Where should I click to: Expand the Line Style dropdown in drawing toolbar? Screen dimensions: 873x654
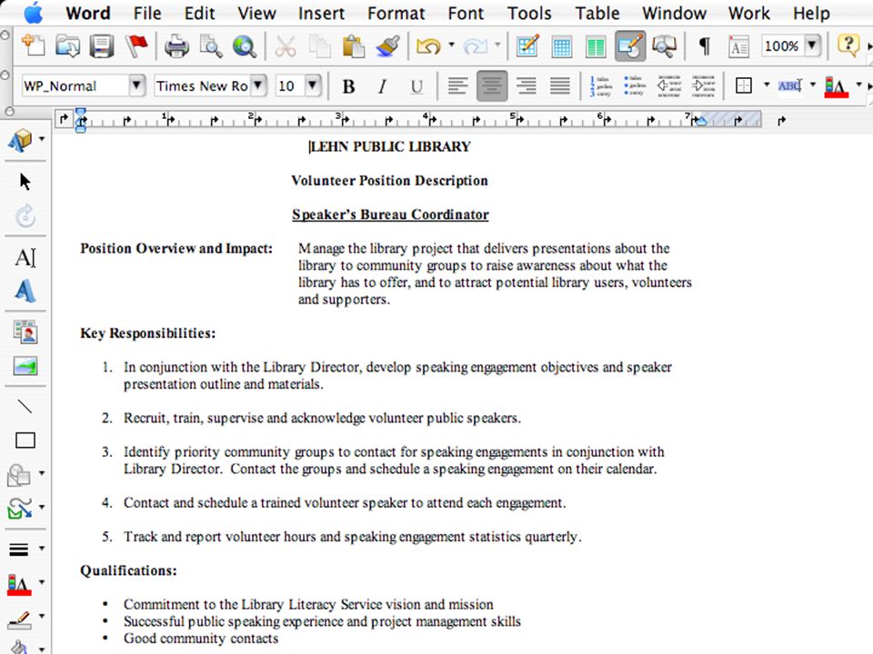(41, 549)
